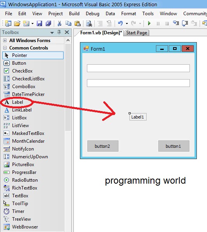Image resolution: width=207 pixels, height=232 pixels.
Task: Click the Save floppy disk icon
Action: tap(39, 23)
